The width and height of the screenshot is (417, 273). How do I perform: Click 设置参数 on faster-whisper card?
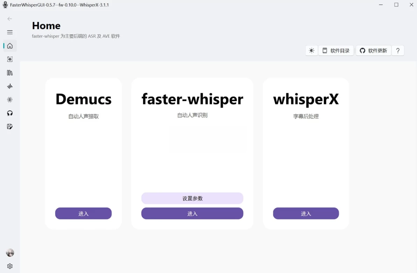192,198
